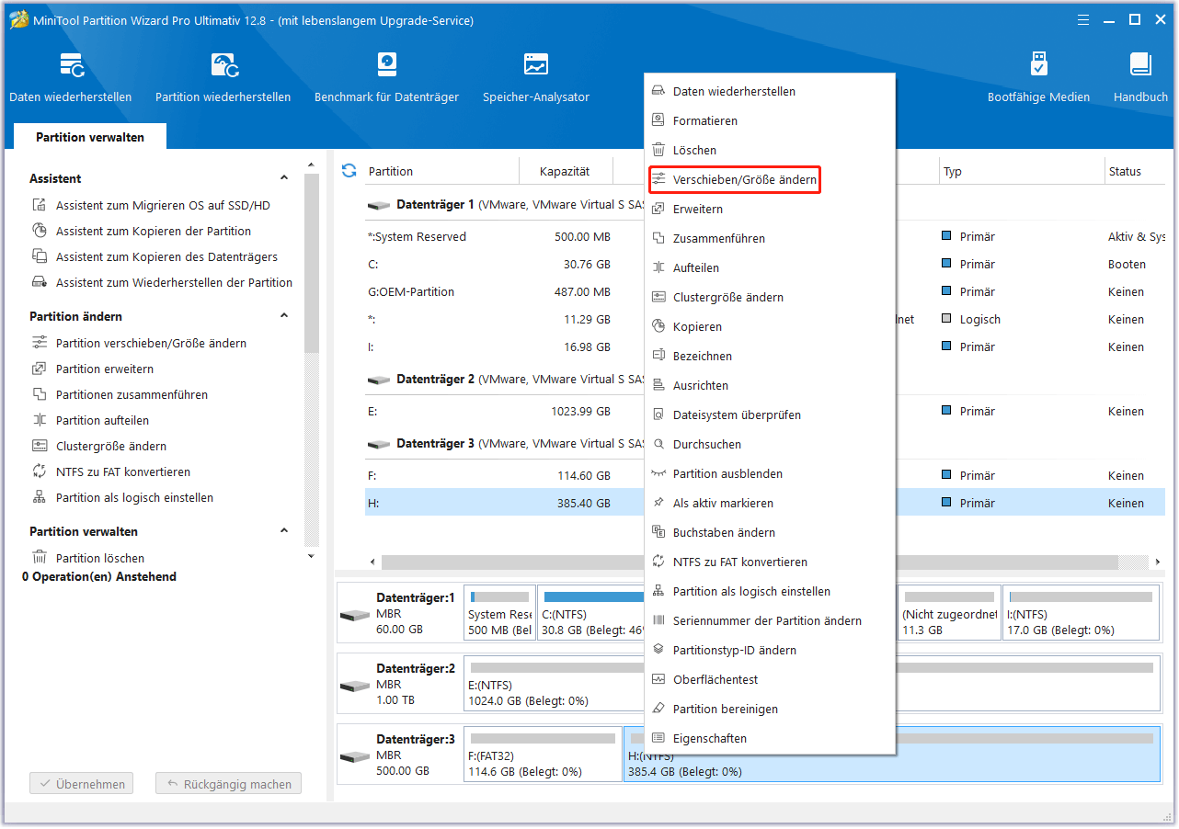Choose Partition ausblenden from context menu
Screen dimensions: 1179x829
coord(770,474)
